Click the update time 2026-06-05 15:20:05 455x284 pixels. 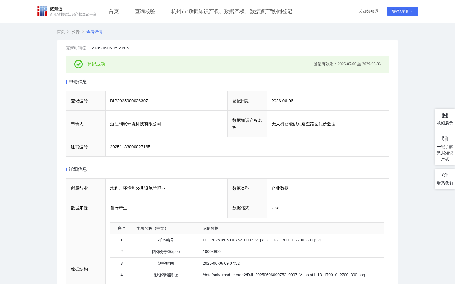(x=110, y=48)
